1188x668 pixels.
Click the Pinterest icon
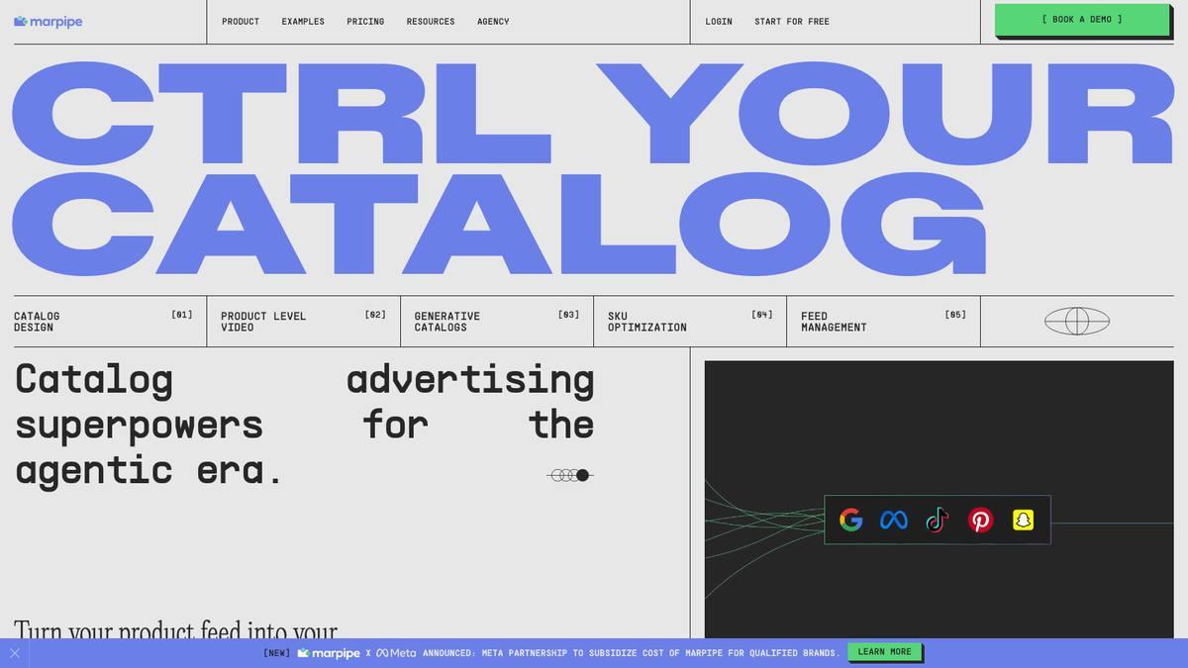[980, 520]
